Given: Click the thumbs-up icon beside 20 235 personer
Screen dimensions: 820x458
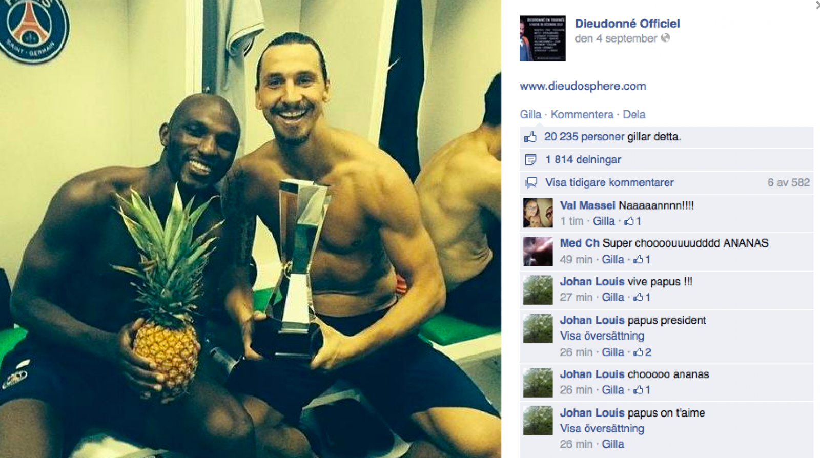Looking at the screenshot, I should click(530, 137).
